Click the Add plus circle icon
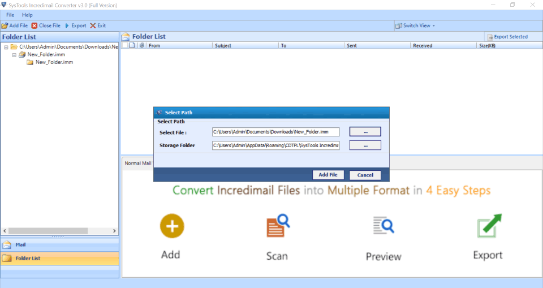The width and height of the screenshot is (543, 288). click(x=172, y=226)
